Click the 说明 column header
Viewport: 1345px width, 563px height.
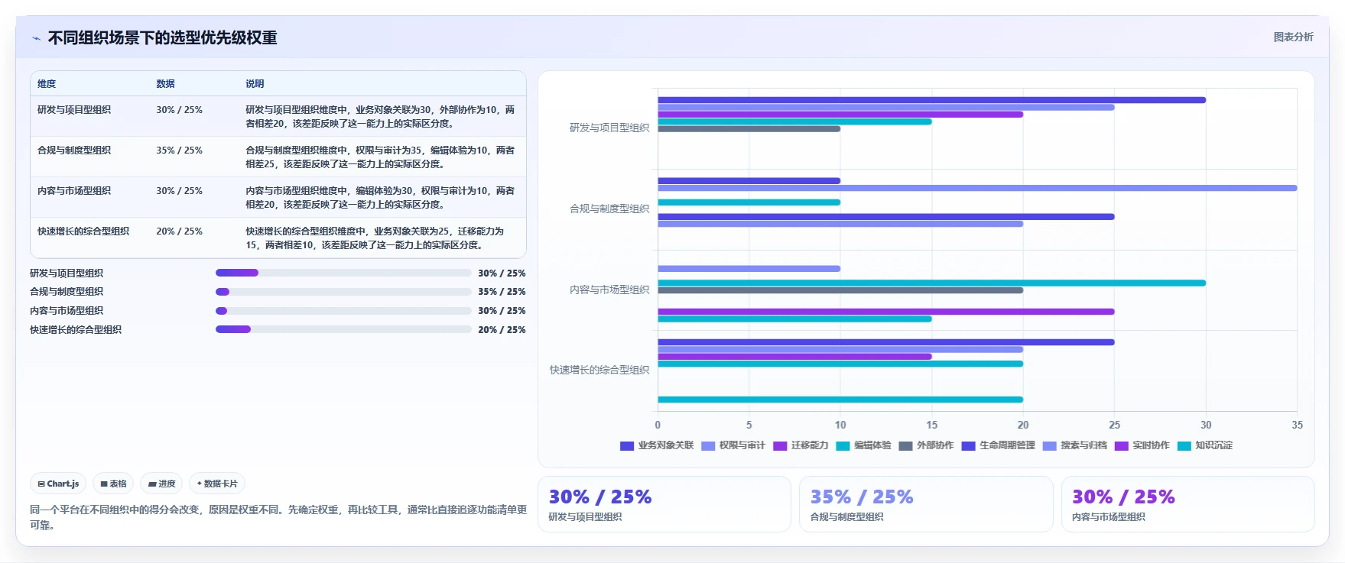(255, 84)
